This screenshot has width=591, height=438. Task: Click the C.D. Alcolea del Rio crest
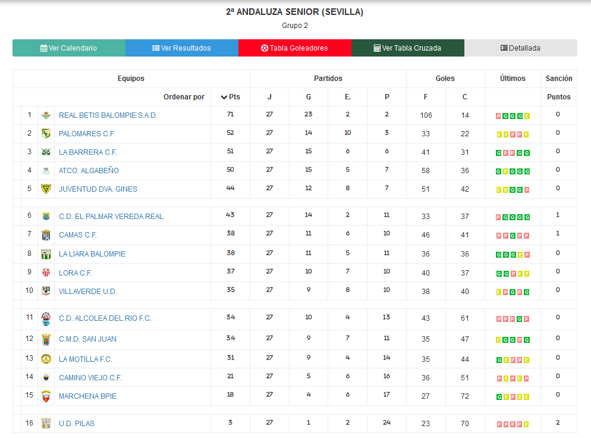click(x=46, y=319)
